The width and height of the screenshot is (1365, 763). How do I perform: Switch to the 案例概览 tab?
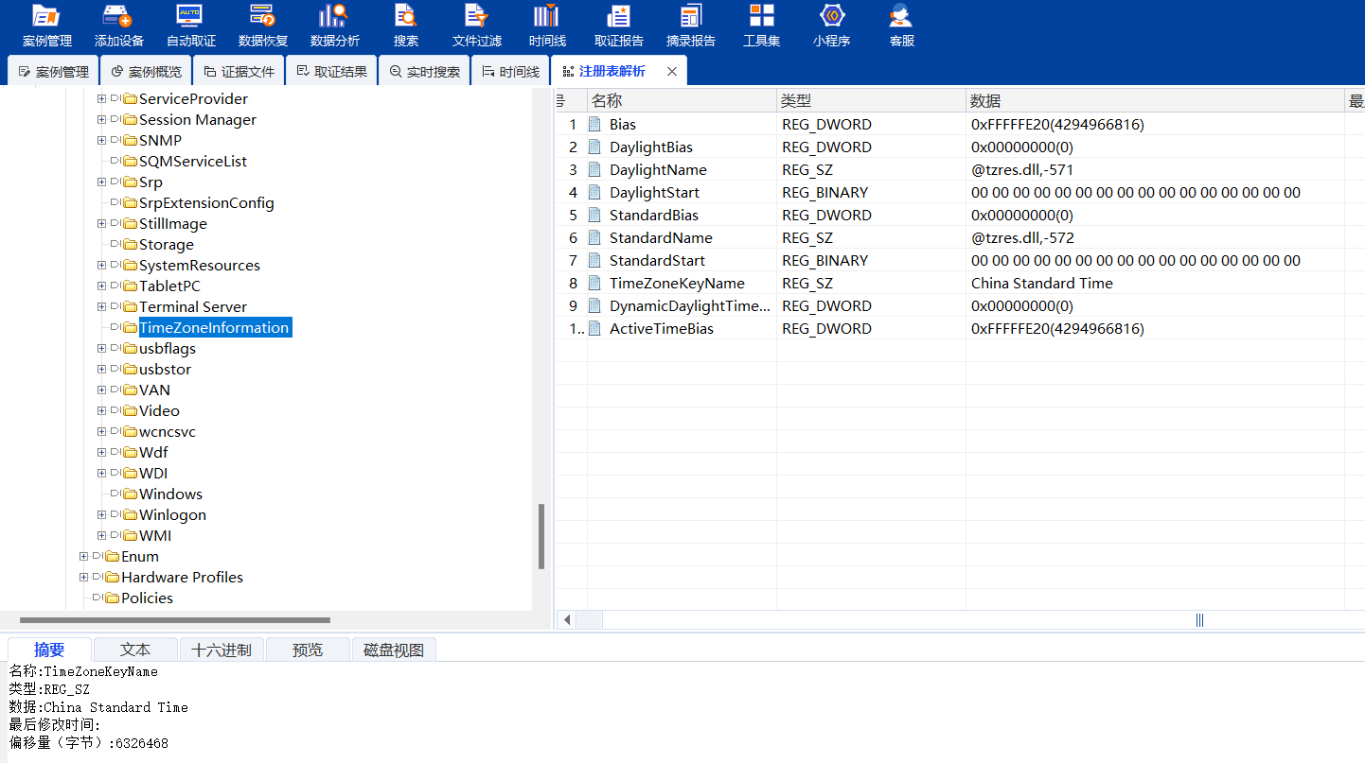pos(146,72)
